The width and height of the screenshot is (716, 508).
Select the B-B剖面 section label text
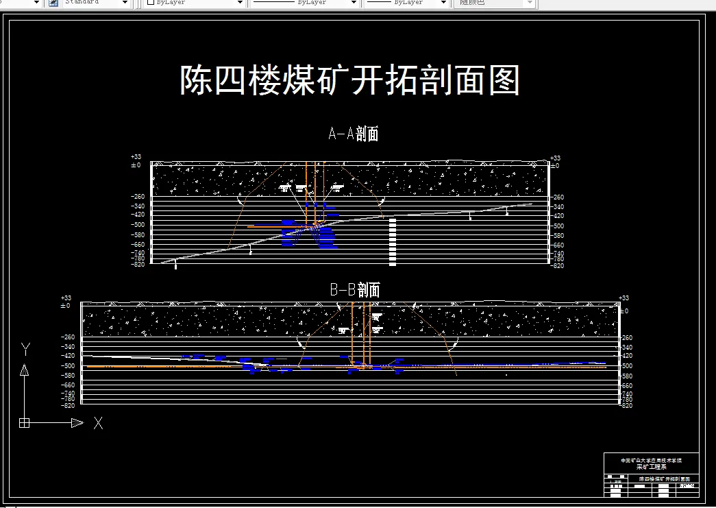coord(356,289)
